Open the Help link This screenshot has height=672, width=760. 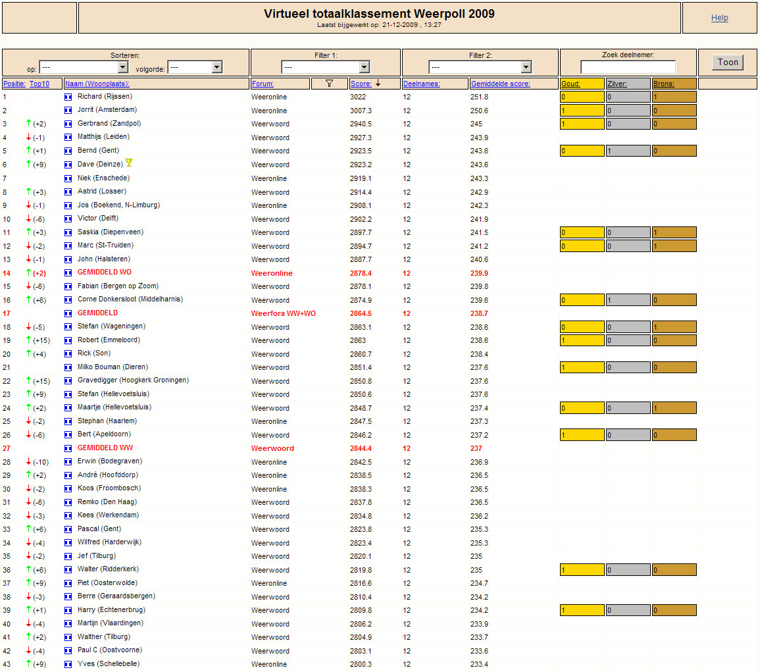719,18
